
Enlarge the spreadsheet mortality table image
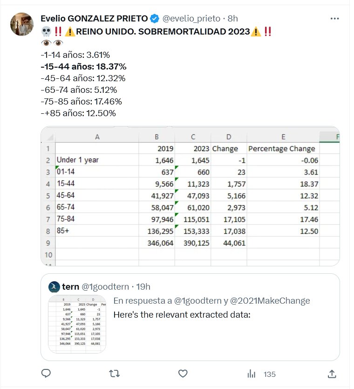[x=190, y=196]
